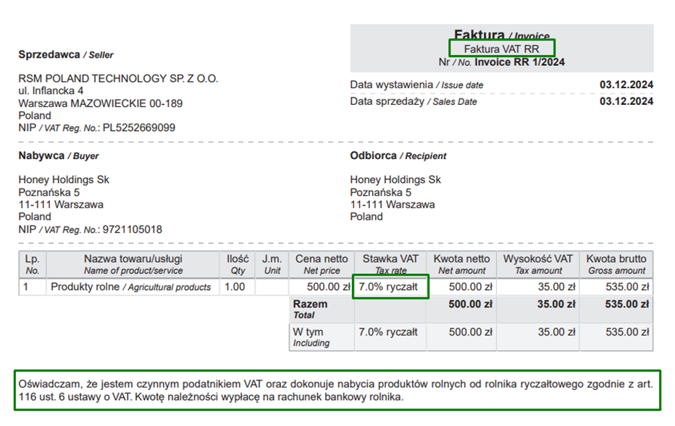Click the highlighted "Faktura VAT RR" document type
Image resolution: width=675 pixels, height=426 pixels.
[x=501, y=49]
